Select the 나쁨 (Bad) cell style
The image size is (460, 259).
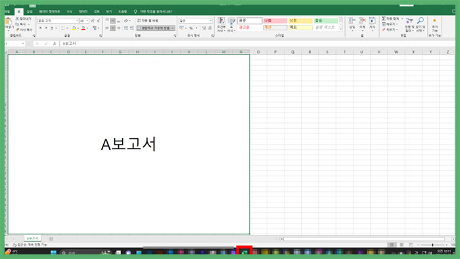tap(275, 20)
